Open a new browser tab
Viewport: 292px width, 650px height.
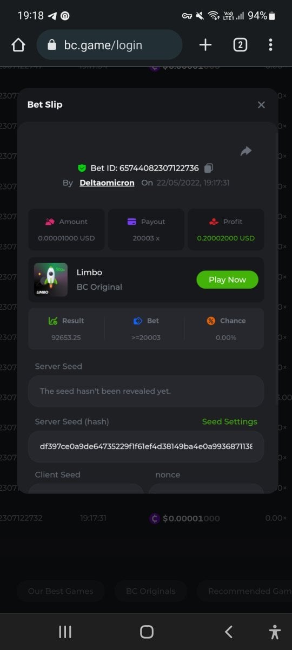point(205,45)
